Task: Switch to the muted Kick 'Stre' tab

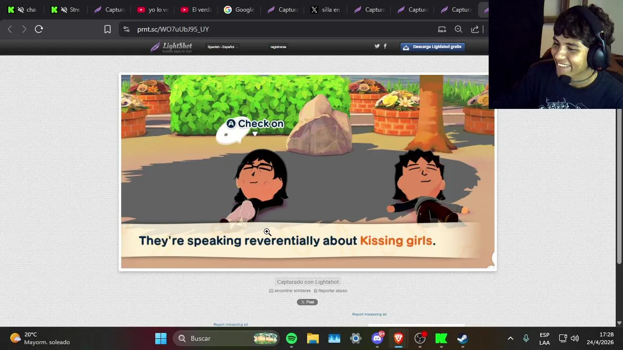Action: click(65, 10)
